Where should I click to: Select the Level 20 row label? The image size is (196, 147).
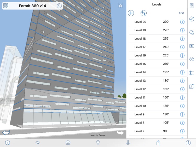pyautogui.click(x=140, y=22)
